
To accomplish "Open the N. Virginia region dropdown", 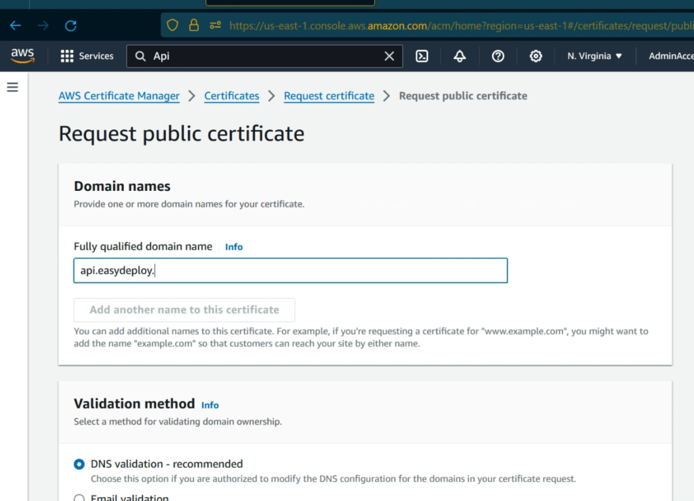I will (594, 56).
